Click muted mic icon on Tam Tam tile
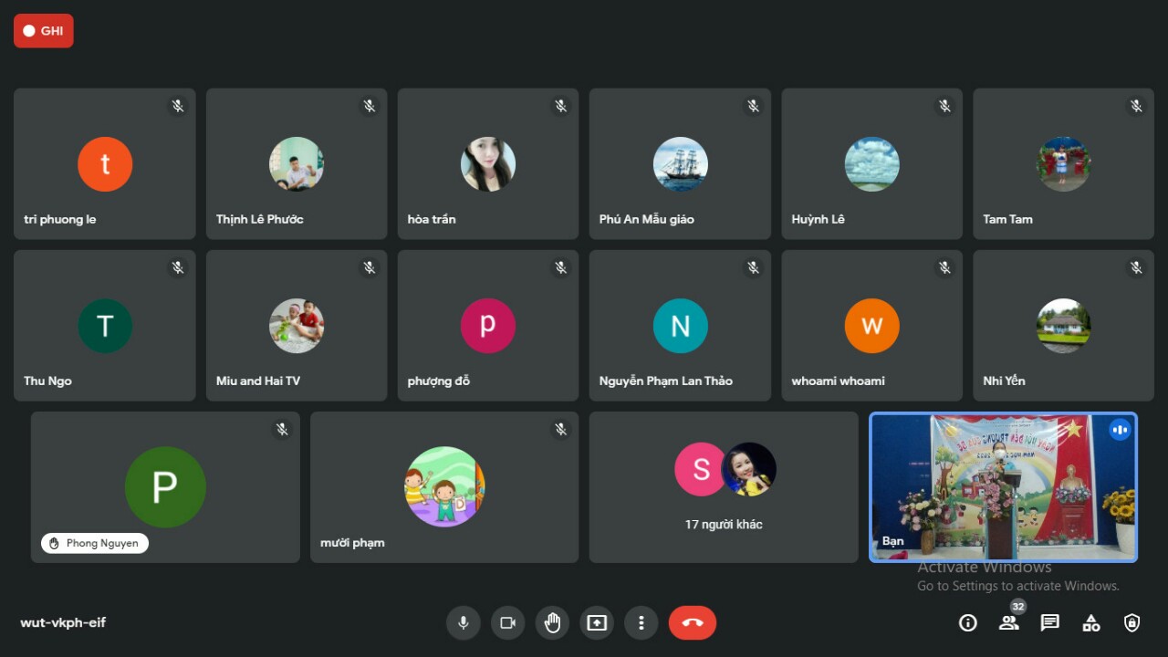1168x657 pixels. pyautogui.click(x=1136, y=106)
